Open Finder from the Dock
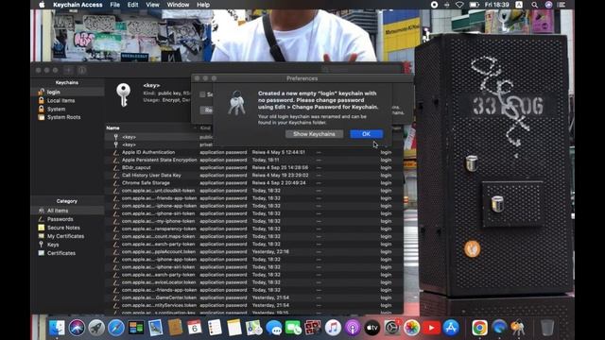The width and height of the screenshot is (605, 340). coord(57,328)
